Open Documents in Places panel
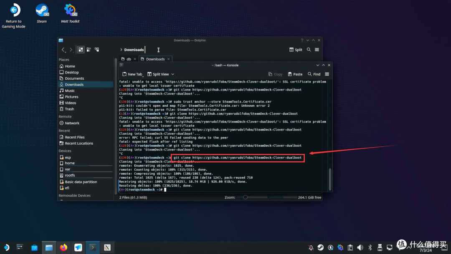The image size is (451, 254). 74,78
